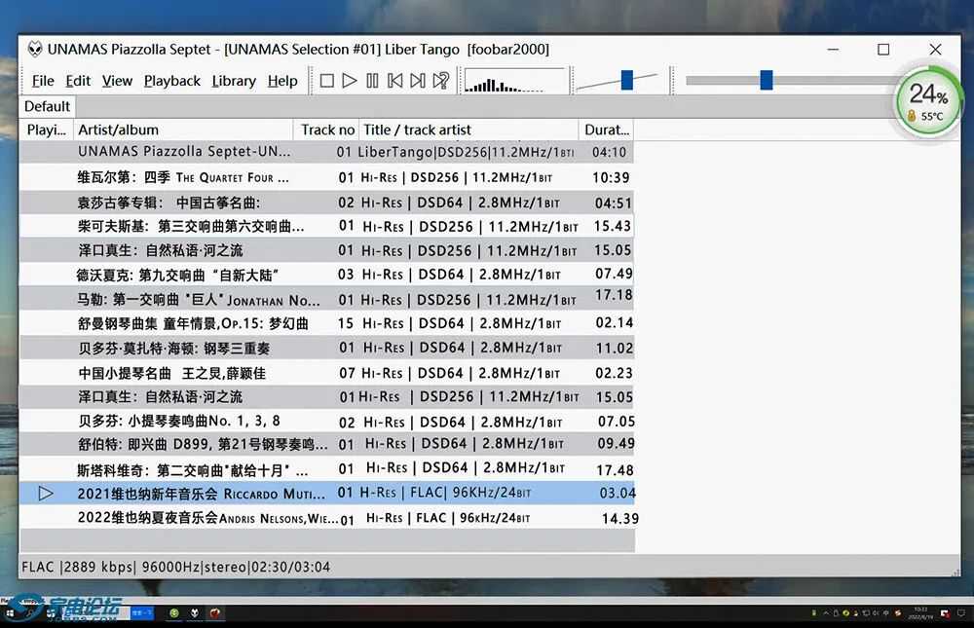Open the Library menu
The height and width of the screenshot is (628, 974).
pyautogui.click(x=234, y=81)
